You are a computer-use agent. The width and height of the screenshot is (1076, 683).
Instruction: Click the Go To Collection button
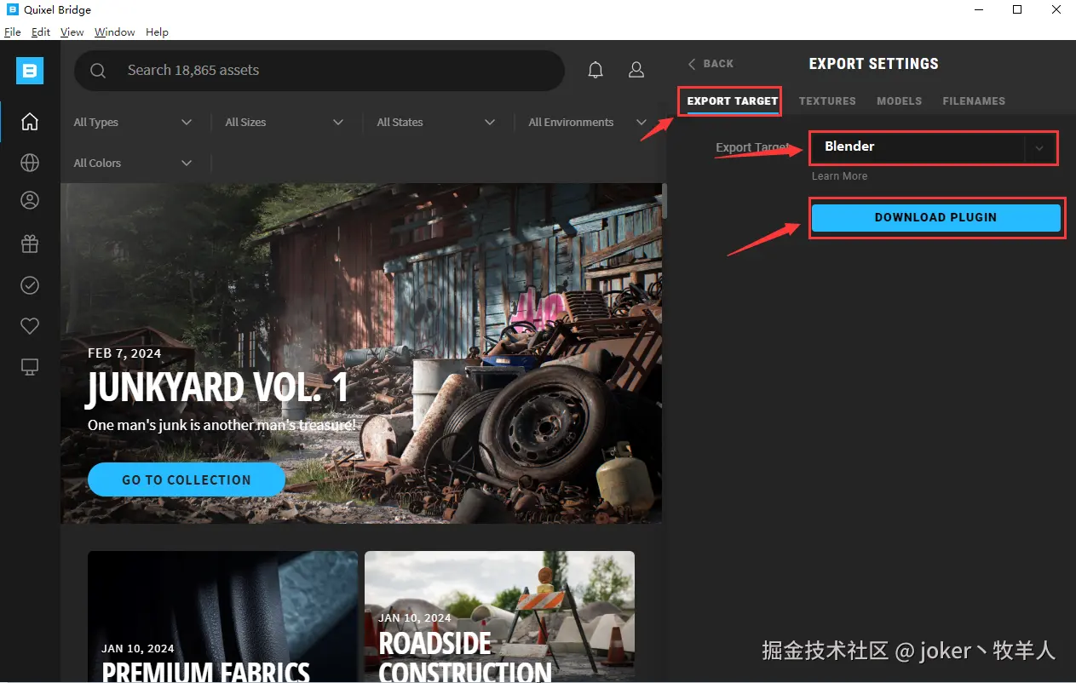tap(187, 480)
